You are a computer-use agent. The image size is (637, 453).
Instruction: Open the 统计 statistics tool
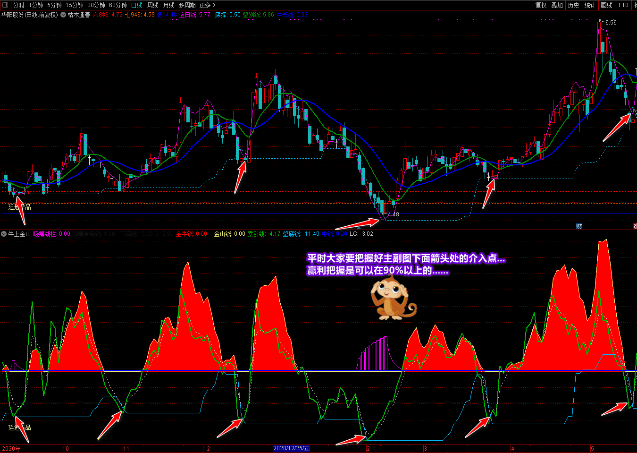tap(590, 5)
